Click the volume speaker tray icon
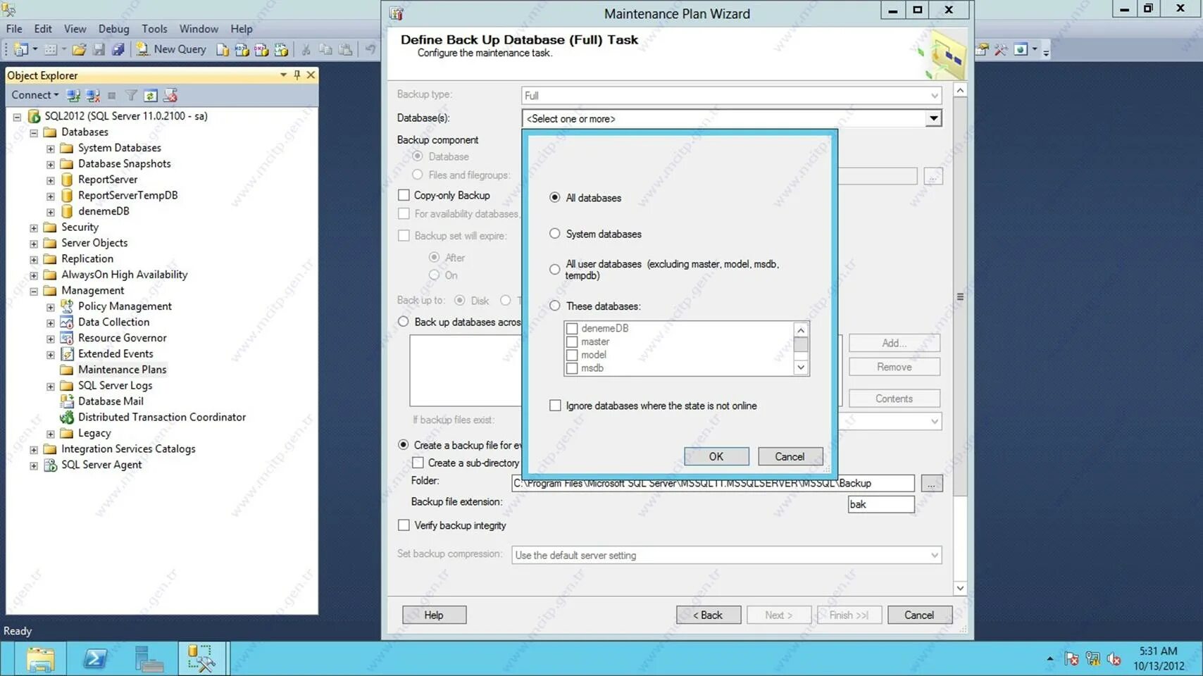The image size is (1203, 676). [1114, 659]
